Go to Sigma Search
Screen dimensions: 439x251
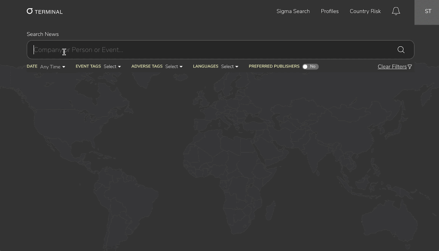pyautogui.click(x=293, y=11)
